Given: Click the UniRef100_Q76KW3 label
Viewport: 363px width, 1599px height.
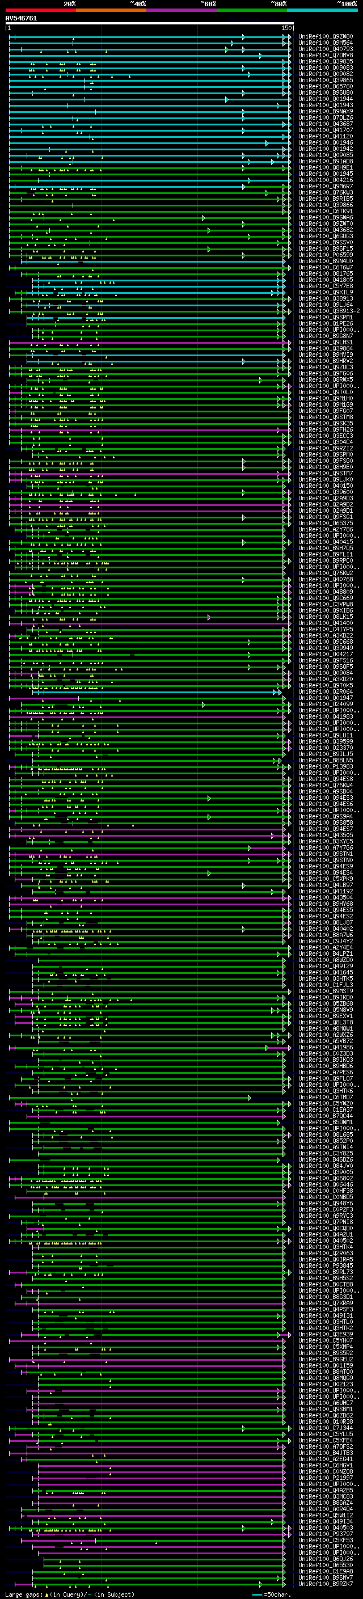Looking at the screenshot, I should 325,192.
